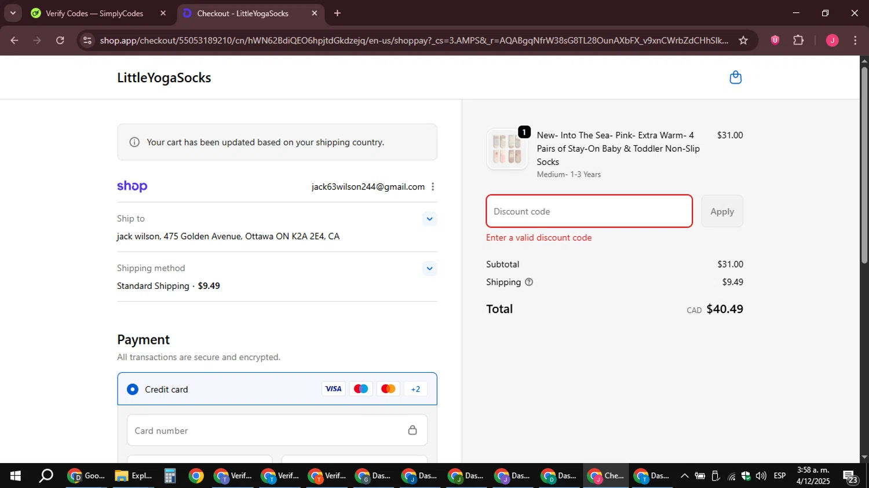Image resolution: width=869 pixels, height=488 pixels.
Task: Open the Chrome profile avatar J
Action: click(x=832, y=40)
